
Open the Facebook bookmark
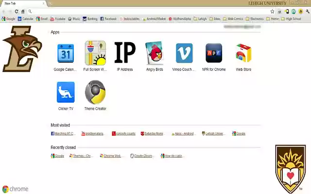point(108,19)
